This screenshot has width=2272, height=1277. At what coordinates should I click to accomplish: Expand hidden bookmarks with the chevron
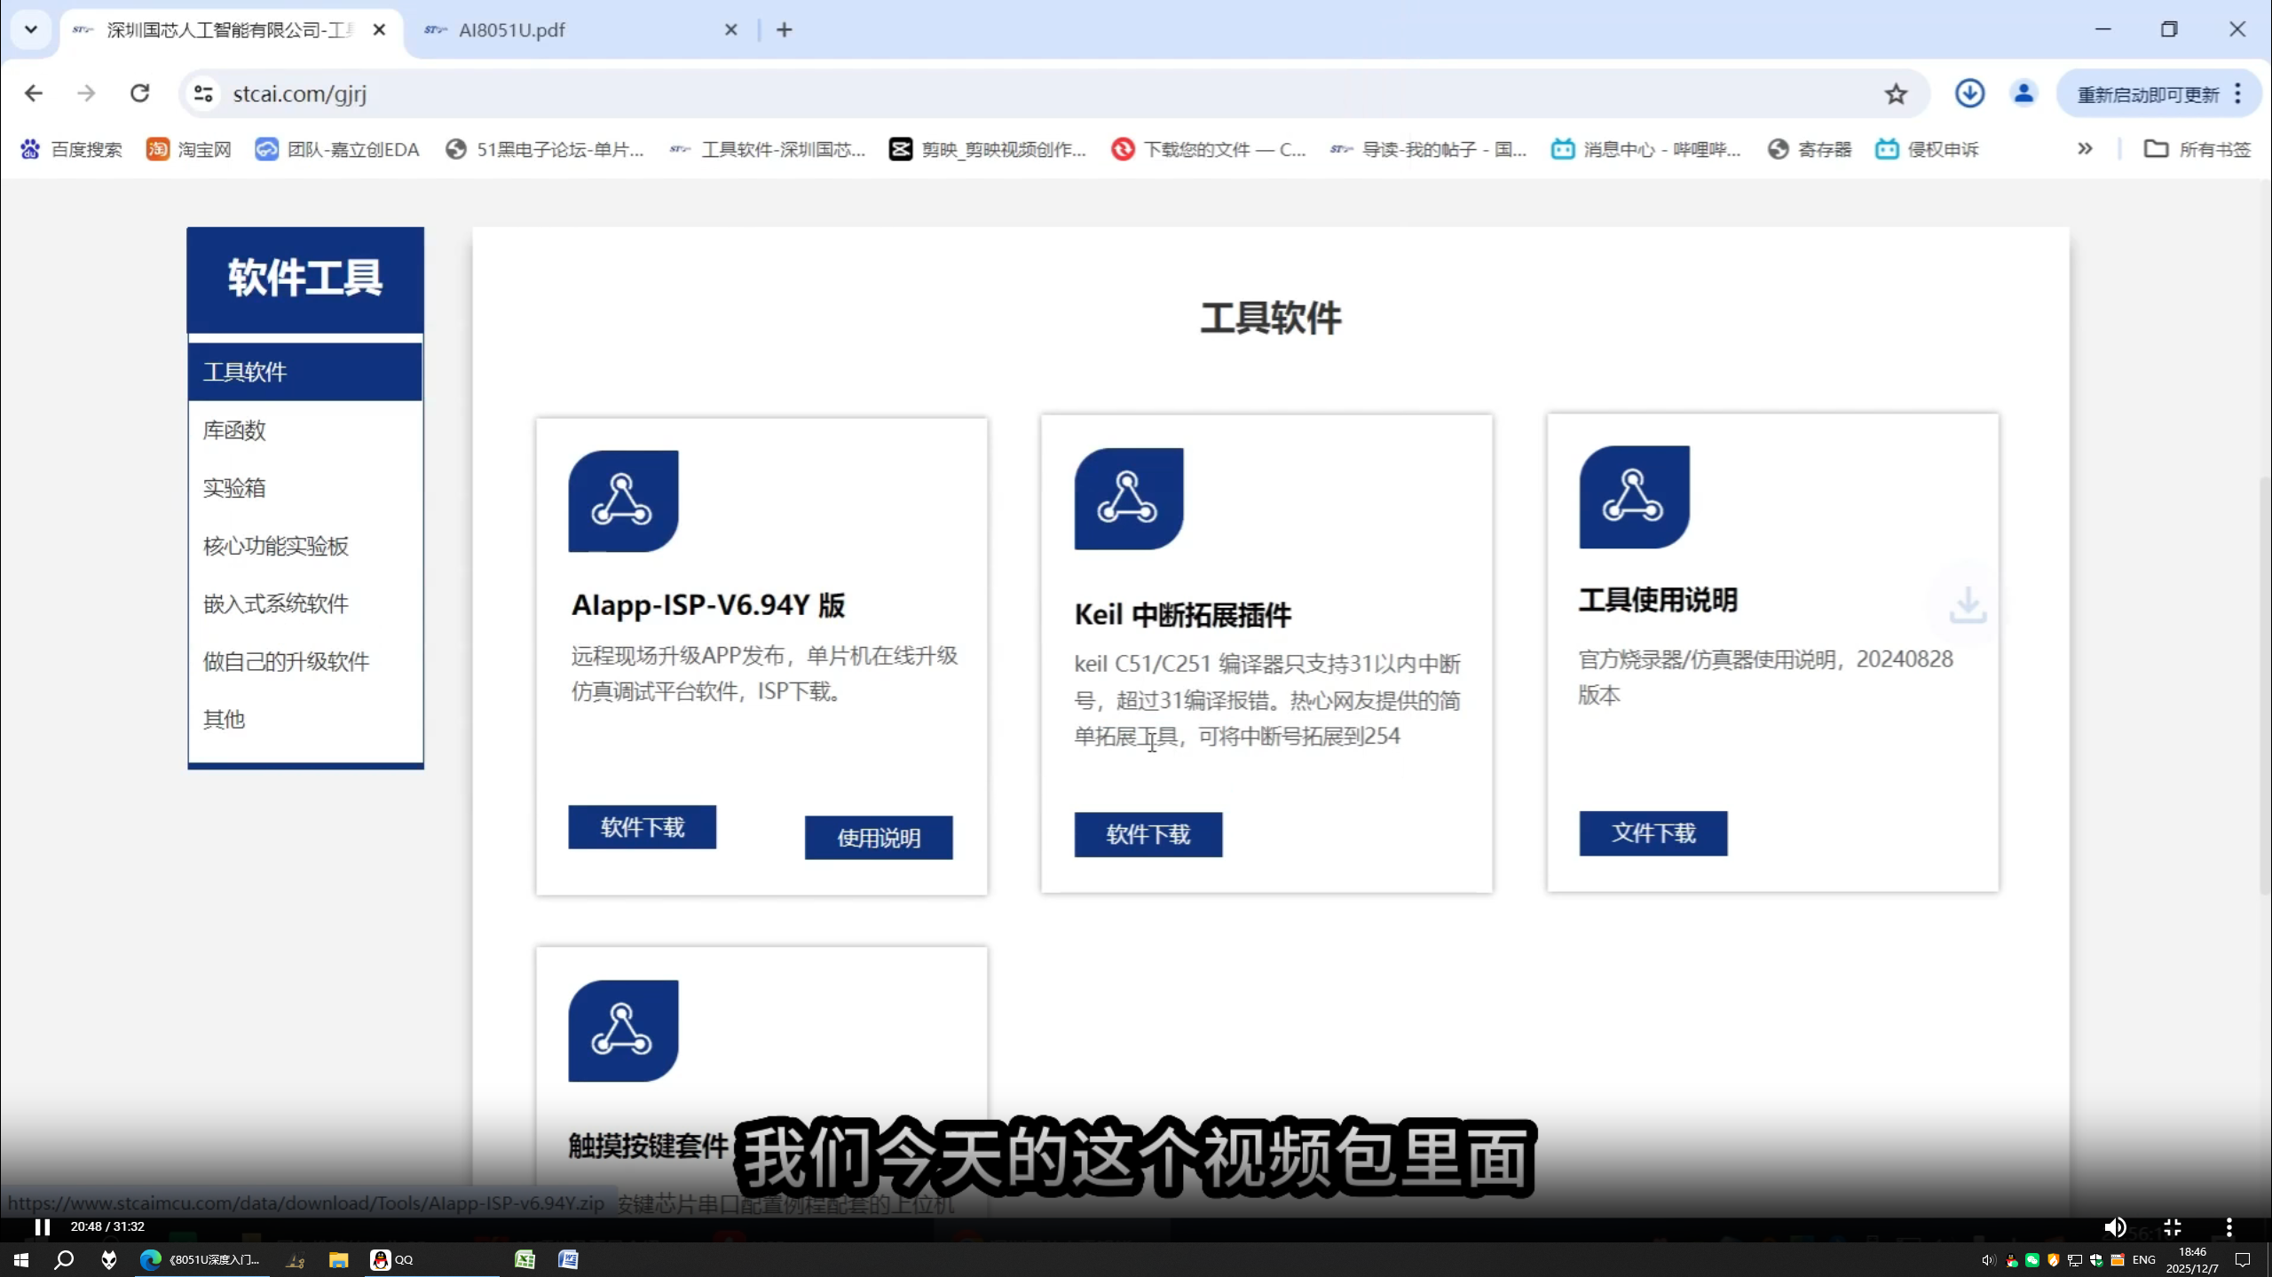tap(2085, 149)
